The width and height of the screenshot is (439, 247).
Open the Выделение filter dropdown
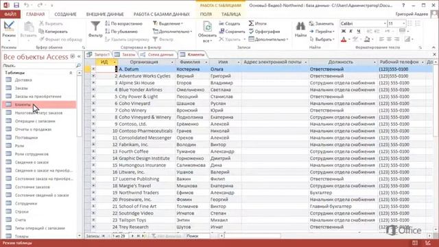click(x=168, y=23)
